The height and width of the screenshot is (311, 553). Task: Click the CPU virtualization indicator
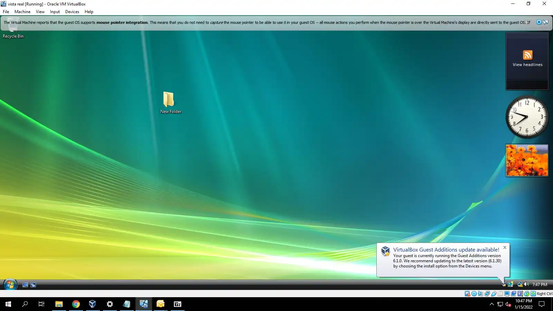click(520, 294)
